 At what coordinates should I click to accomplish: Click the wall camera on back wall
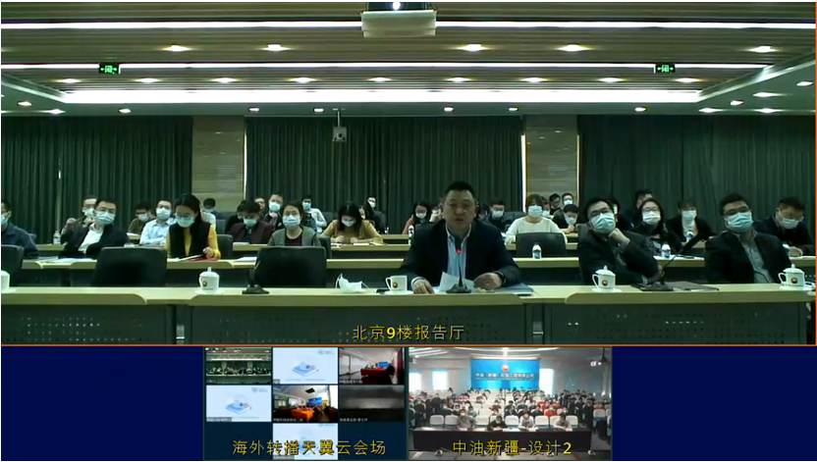(x=339, y=132)
